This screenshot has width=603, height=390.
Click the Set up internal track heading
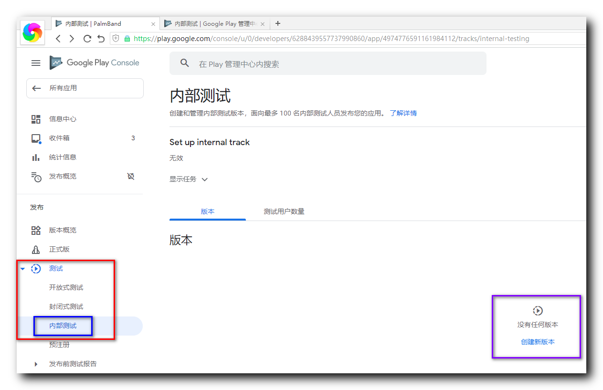click(x=210, y=142)
